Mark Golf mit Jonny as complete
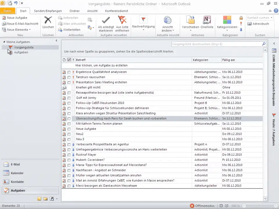This screenshot has height=209, width=279. pyautogui.click(x=69, y=98)
